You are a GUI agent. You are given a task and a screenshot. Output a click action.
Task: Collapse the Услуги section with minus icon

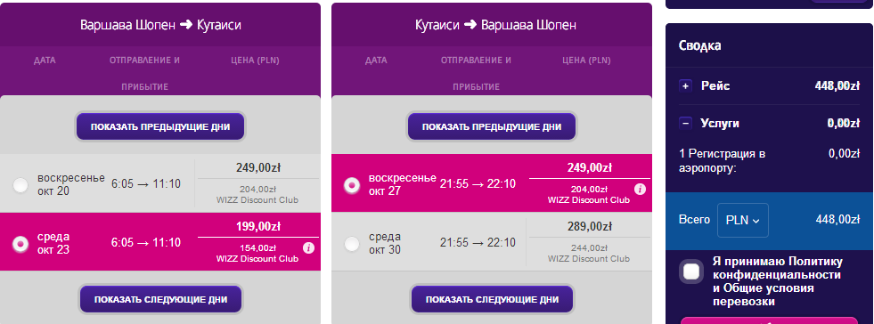[x=686, y=124]
